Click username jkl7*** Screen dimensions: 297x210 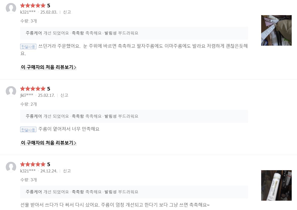(27, 95)
